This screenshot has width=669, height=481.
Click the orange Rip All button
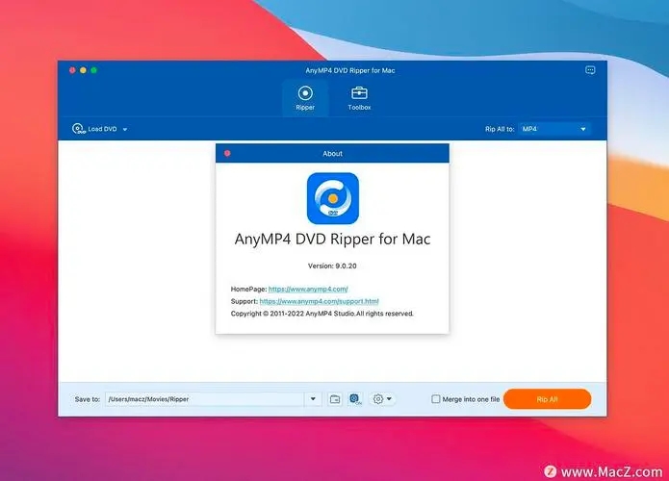pos(548,399)
